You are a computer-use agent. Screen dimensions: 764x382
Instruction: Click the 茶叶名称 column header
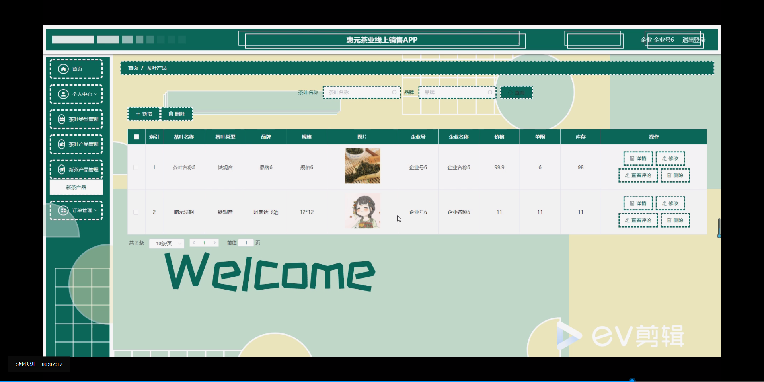pos(184,137)
